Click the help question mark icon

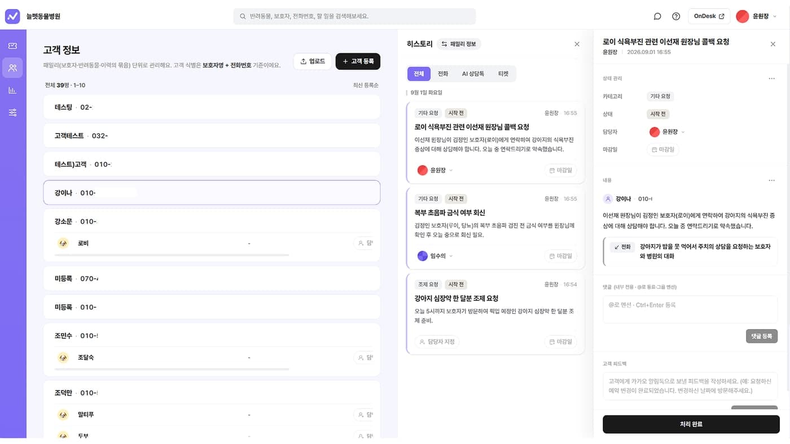click(676, 16)
